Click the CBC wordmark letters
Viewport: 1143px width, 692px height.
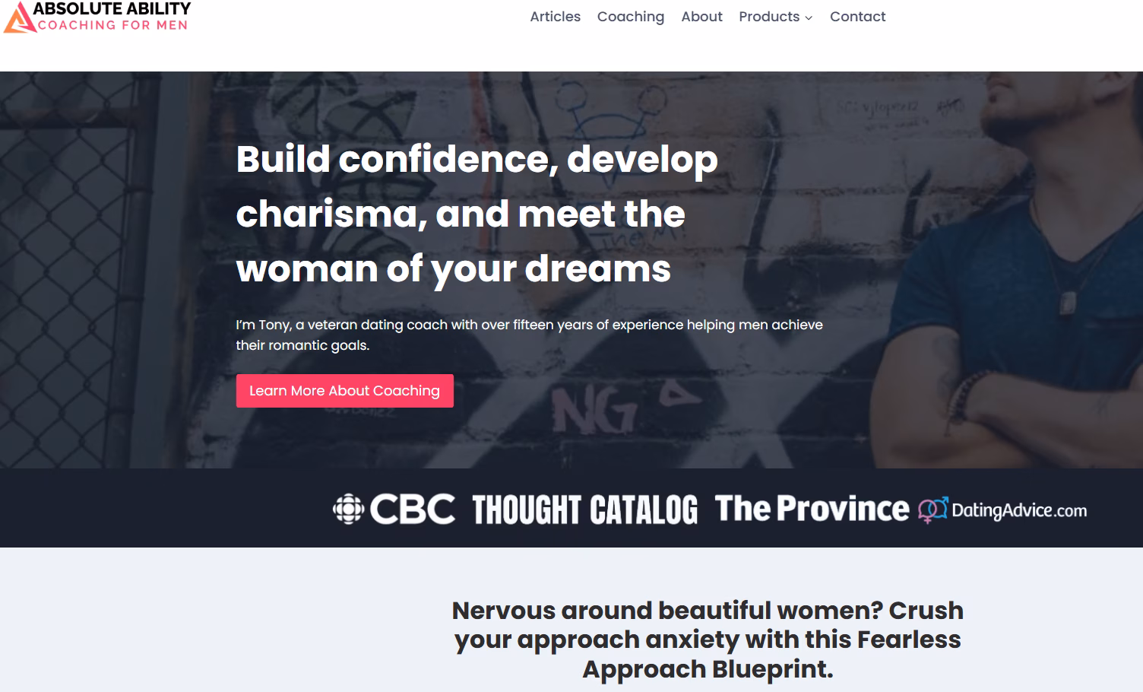413,509
